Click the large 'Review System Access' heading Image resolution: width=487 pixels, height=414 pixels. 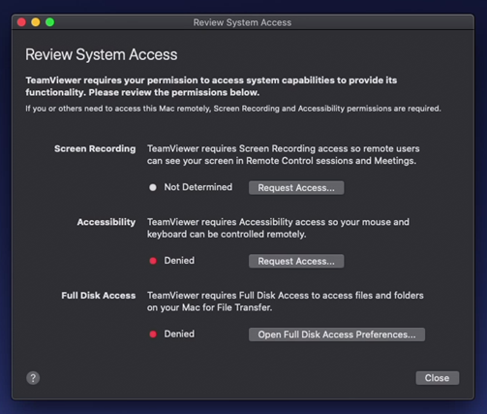tap(102, 54)
